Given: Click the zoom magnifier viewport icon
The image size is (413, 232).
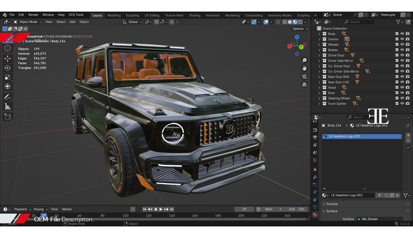Looking at the screenshot, I should click(304, 60).
